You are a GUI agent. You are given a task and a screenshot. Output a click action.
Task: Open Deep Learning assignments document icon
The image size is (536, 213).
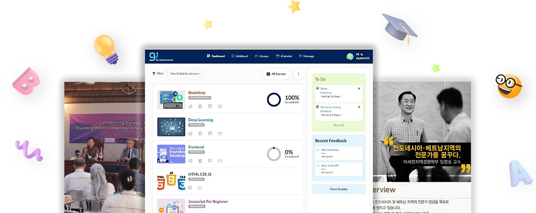click(x=200, y=133)
